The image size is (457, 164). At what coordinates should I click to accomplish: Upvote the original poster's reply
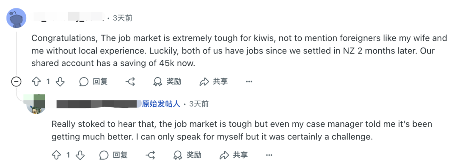point(57,155)
